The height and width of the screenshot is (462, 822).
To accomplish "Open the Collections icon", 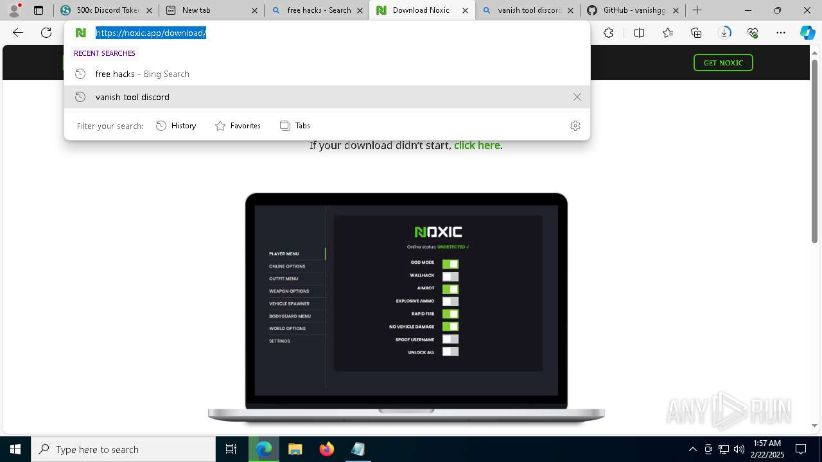I will coord(696,33).
